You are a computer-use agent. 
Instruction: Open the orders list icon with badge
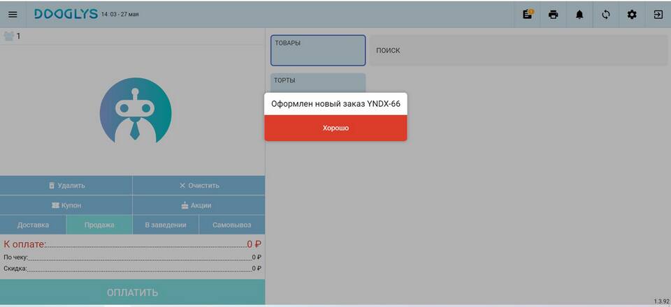(528, 15)
